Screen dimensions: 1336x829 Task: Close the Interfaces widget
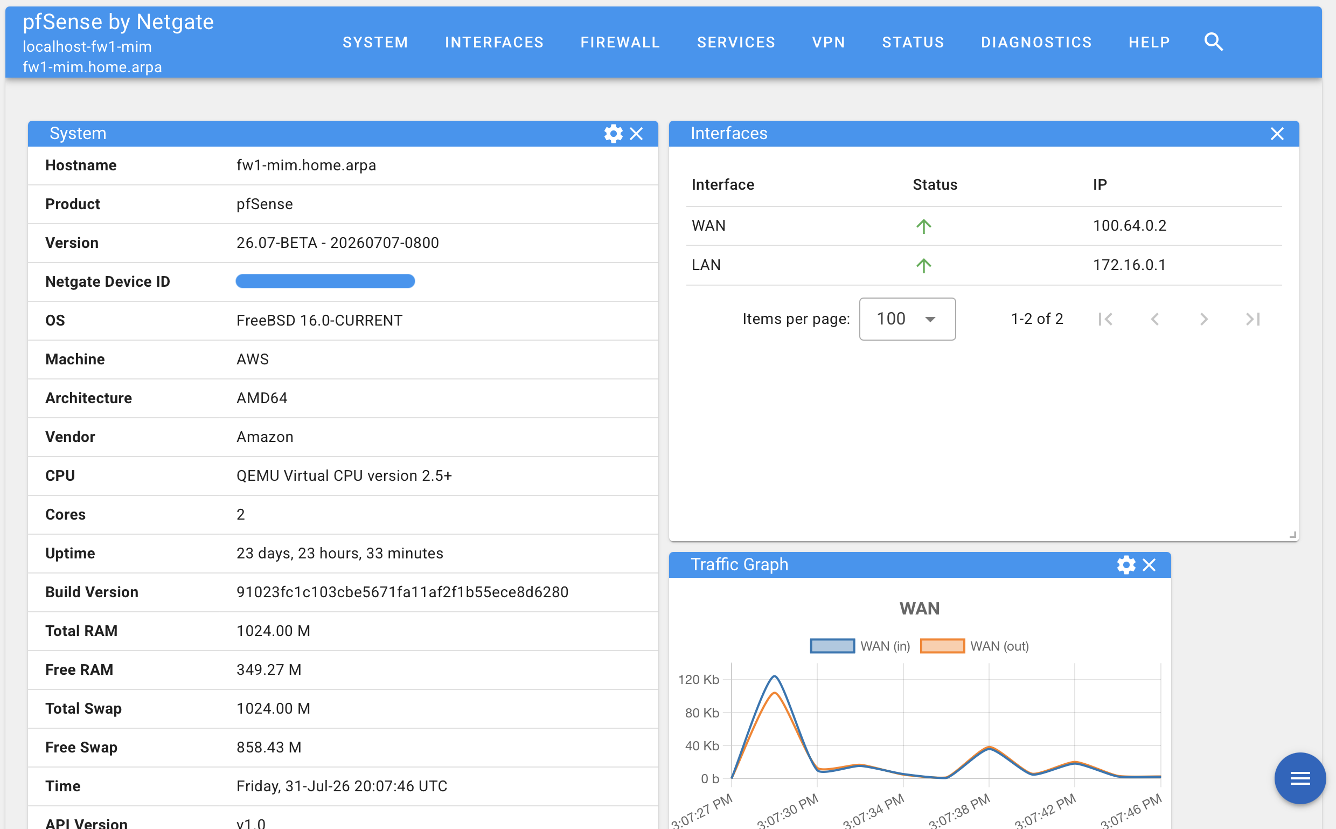point(1277,134)
